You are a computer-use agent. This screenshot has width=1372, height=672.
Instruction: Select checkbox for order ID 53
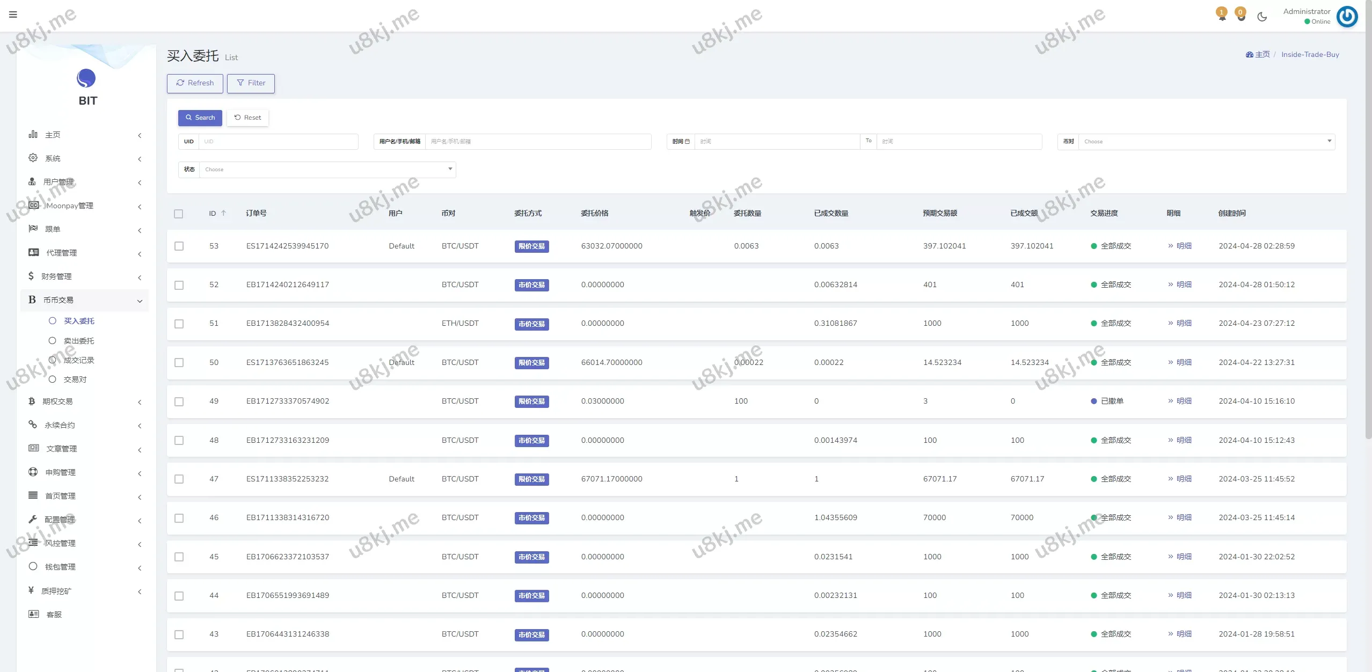pyautogui.click(x=179, y=246)
